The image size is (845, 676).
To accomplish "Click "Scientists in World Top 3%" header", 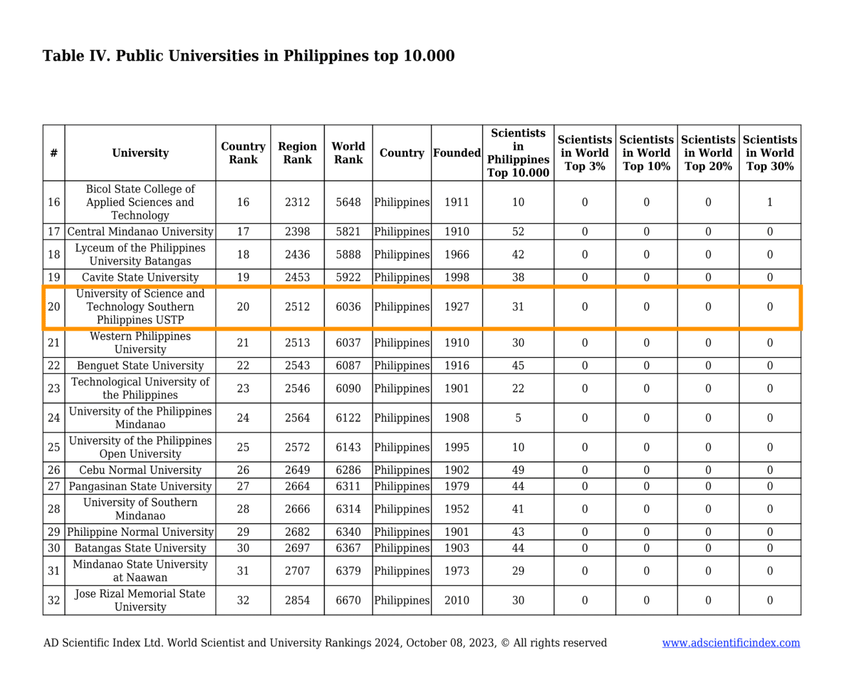I will point(584,153).
